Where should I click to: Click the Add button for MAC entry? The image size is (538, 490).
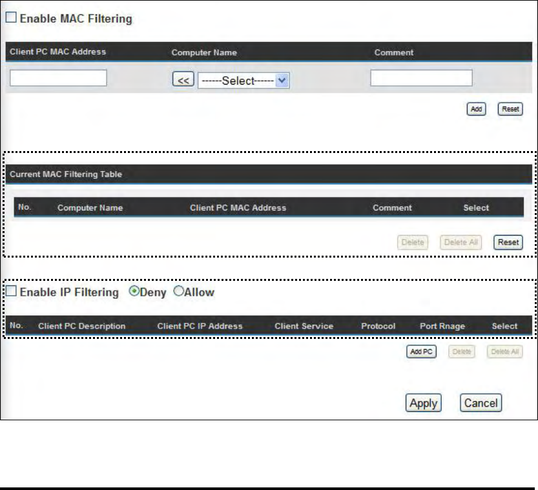(476, 109)
